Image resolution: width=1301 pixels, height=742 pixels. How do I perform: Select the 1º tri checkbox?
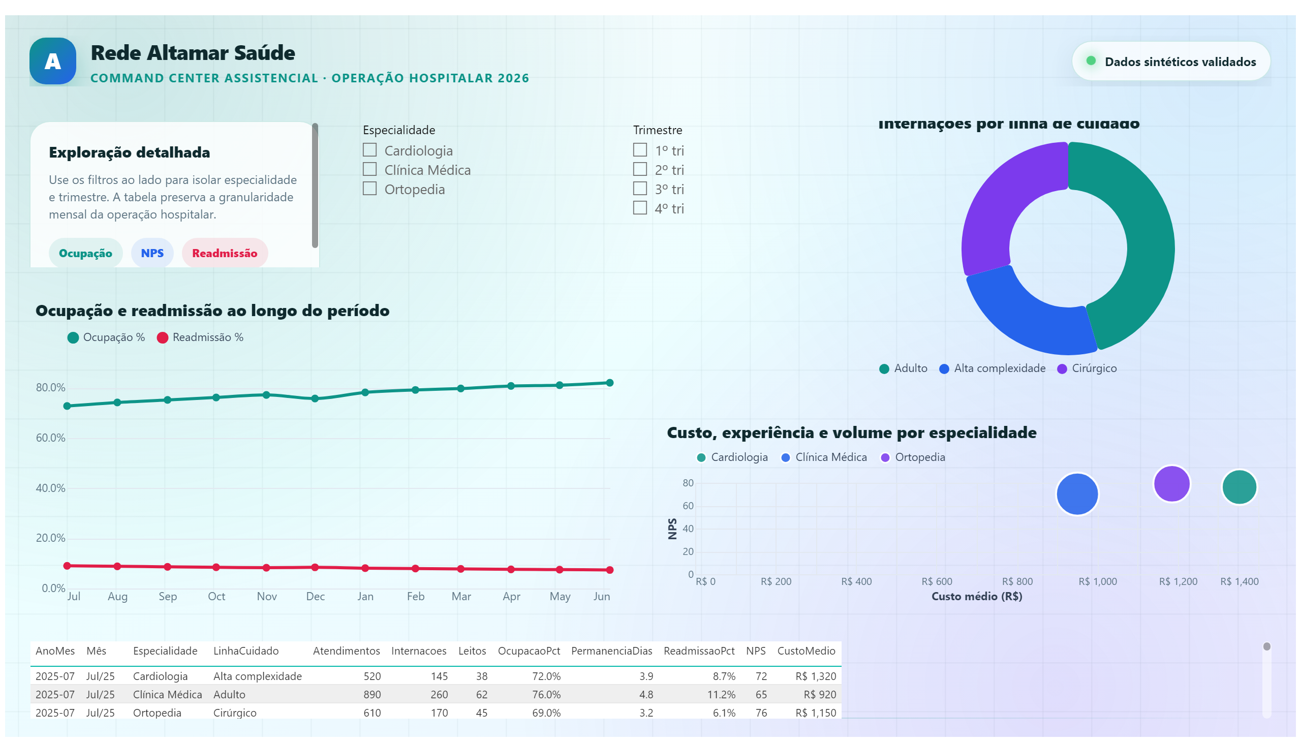pos(640,150)
